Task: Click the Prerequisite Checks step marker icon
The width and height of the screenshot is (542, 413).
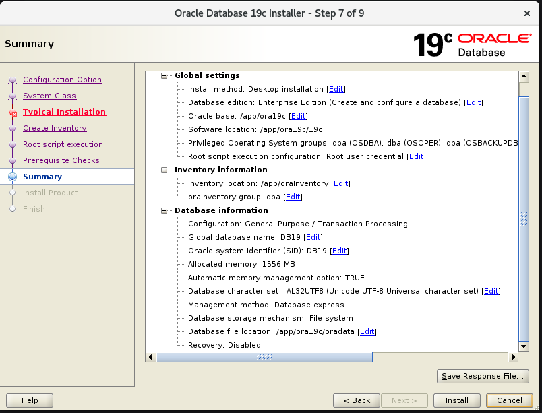Action: 12,161
